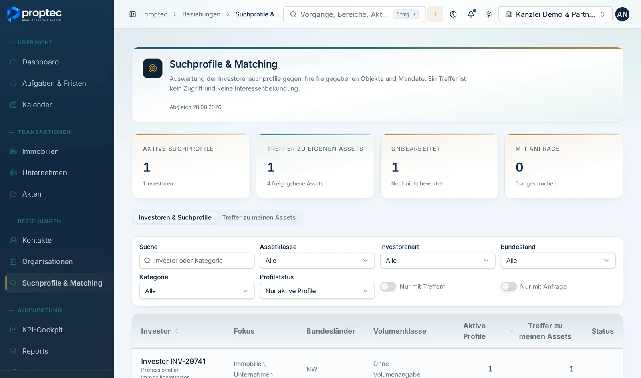Click the Kalender icon in the sidebar

pos(13,105)
